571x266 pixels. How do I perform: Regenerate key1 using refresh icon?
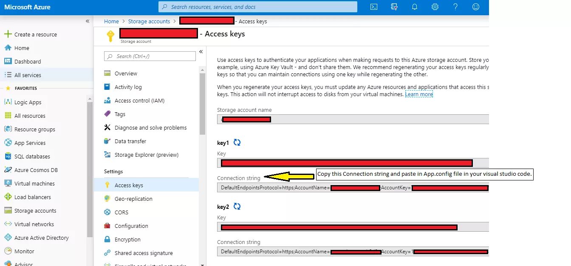click(237, 143)
